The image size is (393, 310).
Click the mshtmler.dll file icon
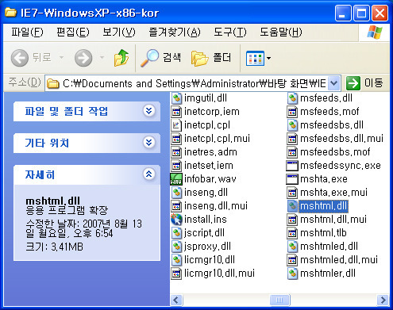[292, 274]
